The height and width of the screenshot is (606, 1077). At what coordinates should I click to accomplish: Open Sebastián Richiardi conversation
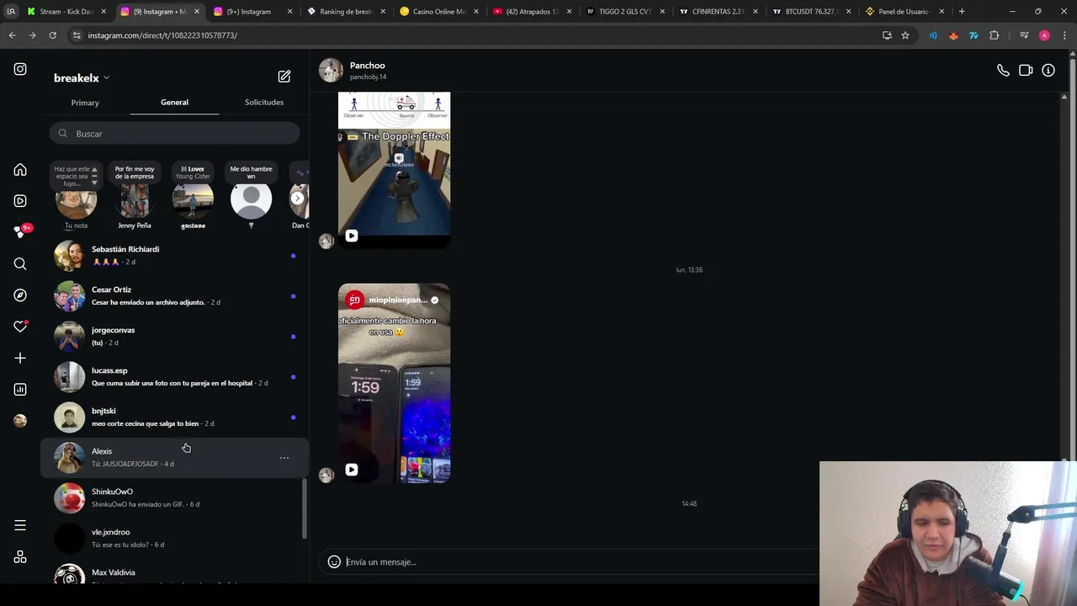click(174, 255)
